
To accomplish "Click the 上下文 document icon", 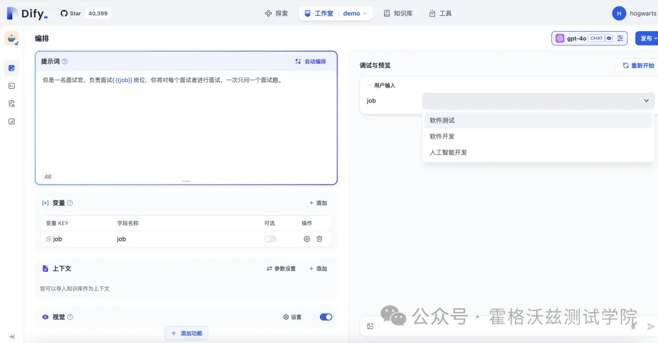I will pyautogui.click(x=45, y=268).
